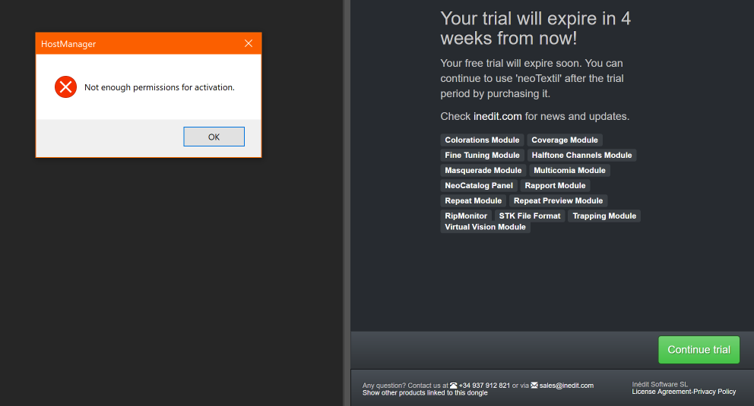Click the 'Not enough permissions for activation.' message
The width and height of the screenshot is (754, 406).
tap(160, 87)
